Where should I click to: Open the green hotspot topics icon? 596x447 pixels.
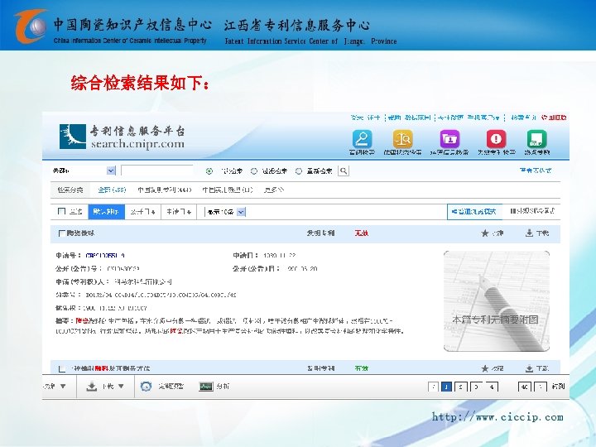[536, 139]
